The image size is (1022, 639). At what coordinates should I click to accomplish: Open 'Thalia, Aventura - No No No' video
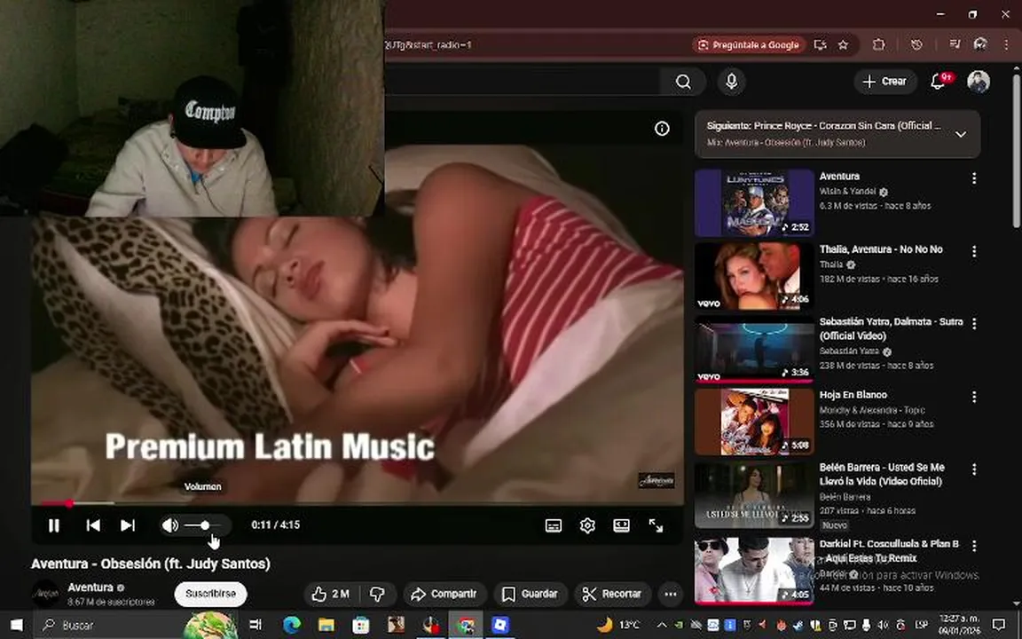coord(881,249)
